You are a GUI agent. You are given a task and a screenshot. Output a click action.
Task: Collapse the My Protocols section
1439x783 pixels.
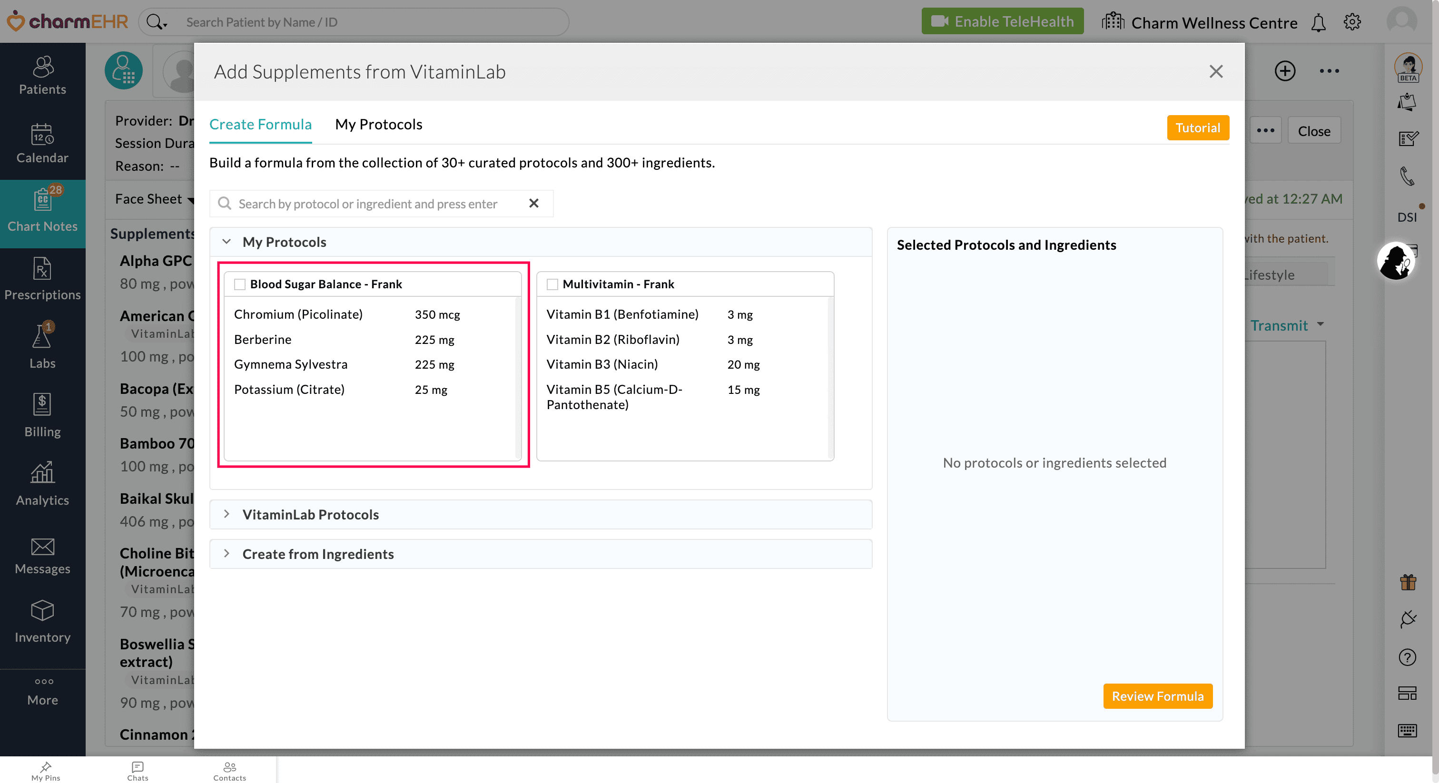pos(226,242)
